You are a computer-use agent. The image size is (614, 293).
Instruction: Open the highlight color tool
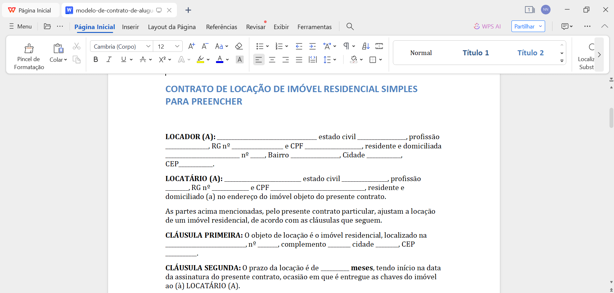click(201, 59)
